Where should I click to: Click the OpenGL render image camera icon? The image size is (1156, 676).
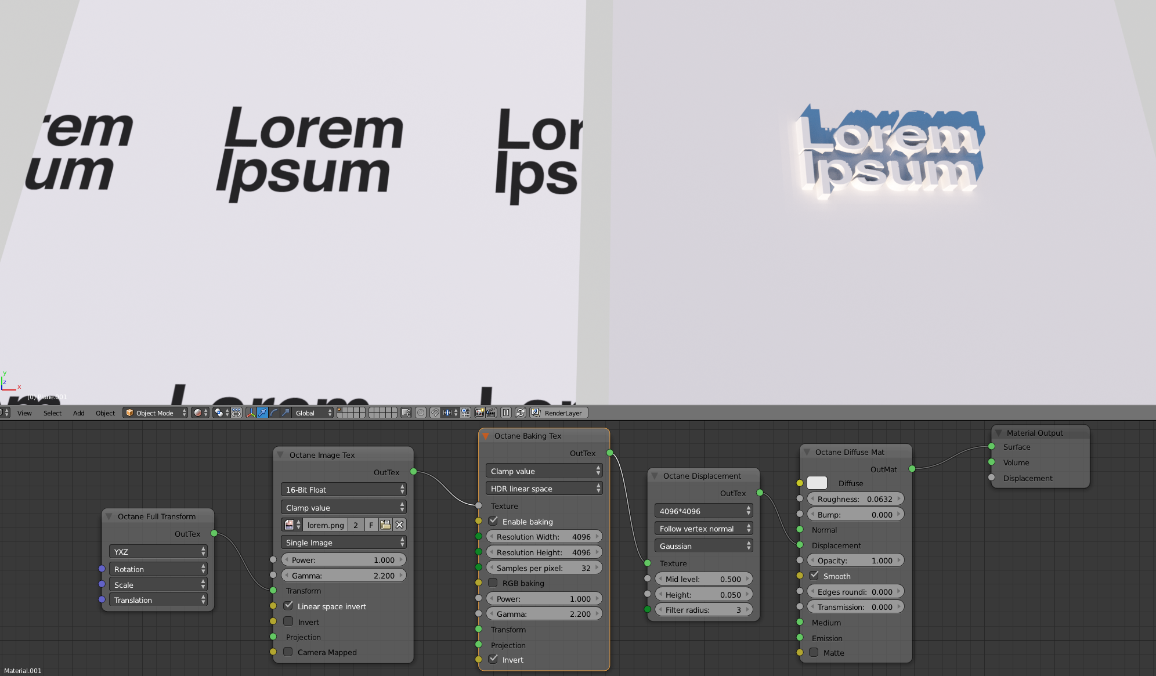(479, 413)
